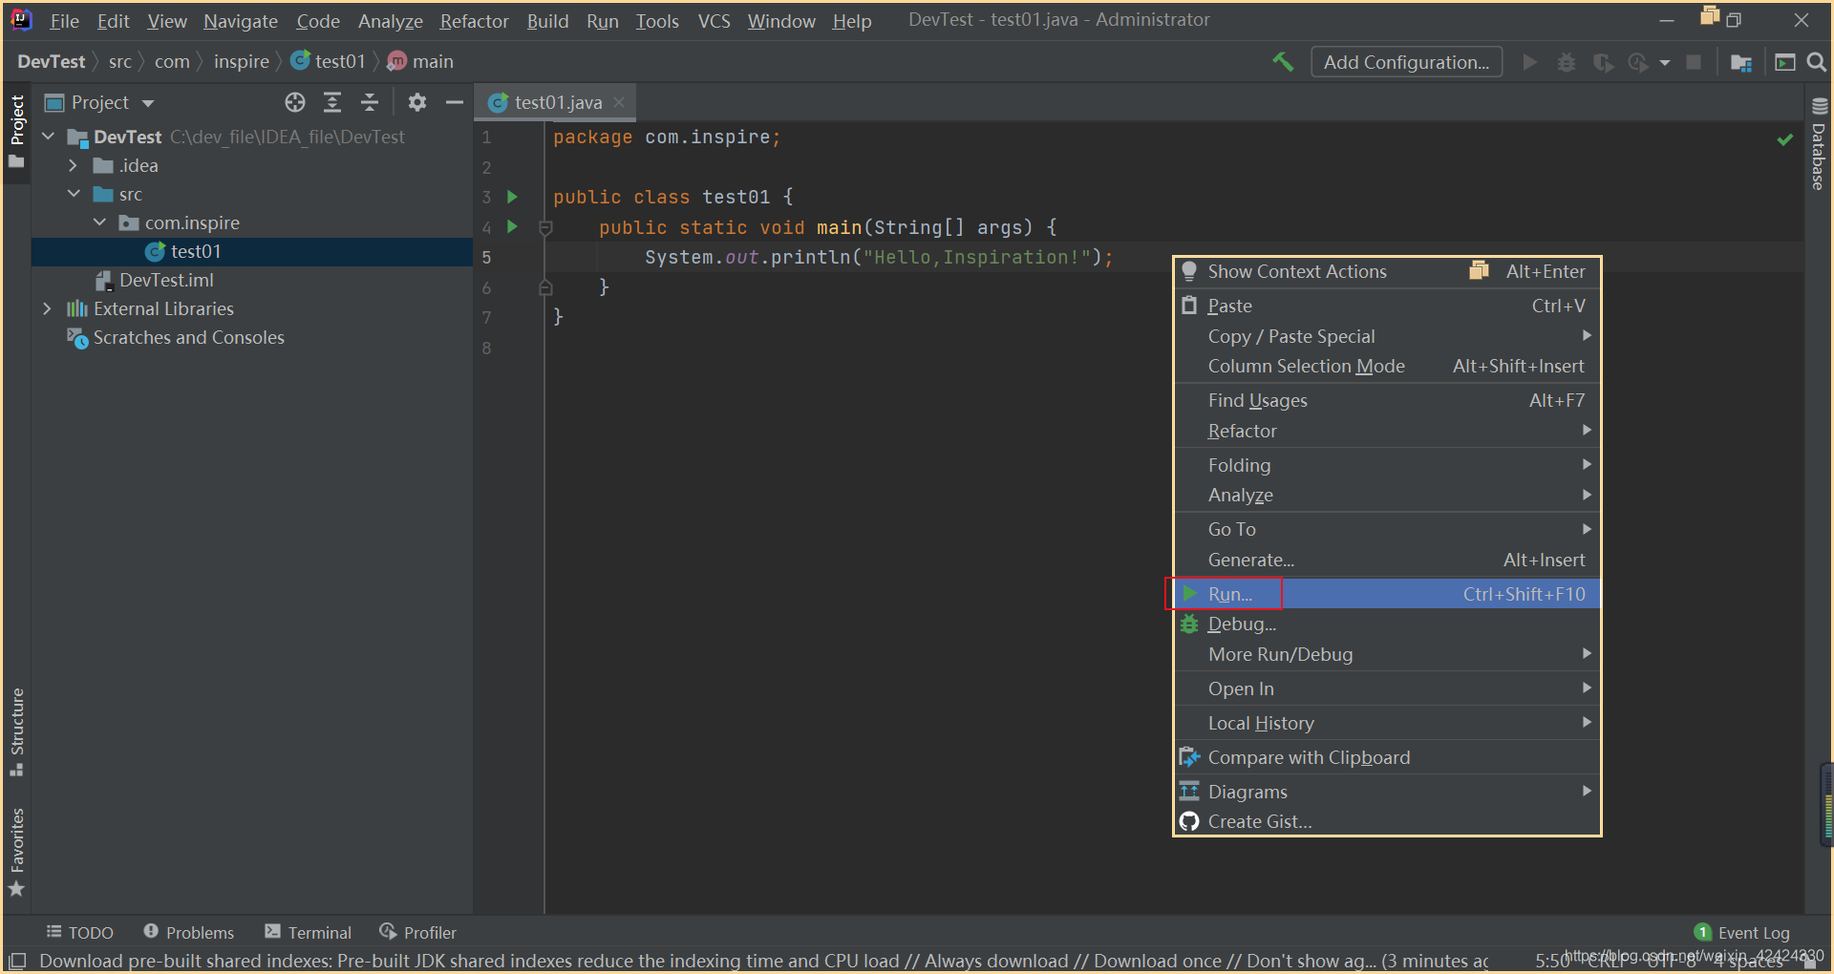The height and width of the screenshot is (974, 1834).
Task: Collapse the DevTest project root node
Action: coord(49,137)
